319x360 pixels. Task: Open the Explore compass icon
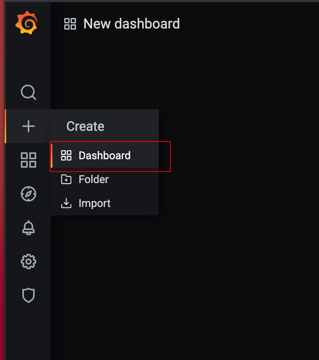pos(28,194)
